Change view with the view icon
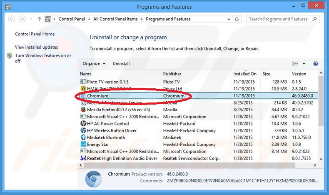The width and height of the screenshot is (329, 195). tap(295, 64)
